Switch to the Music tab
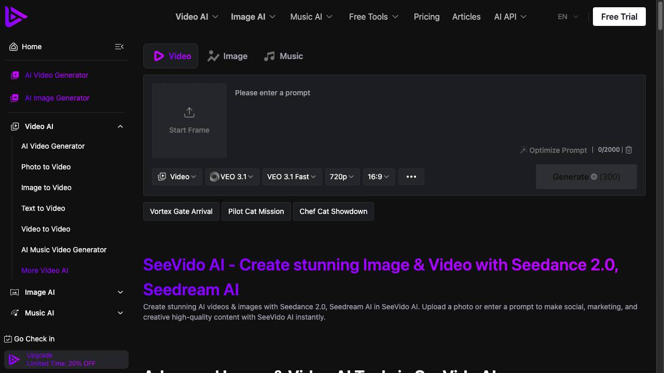 [x=283, y=56]
